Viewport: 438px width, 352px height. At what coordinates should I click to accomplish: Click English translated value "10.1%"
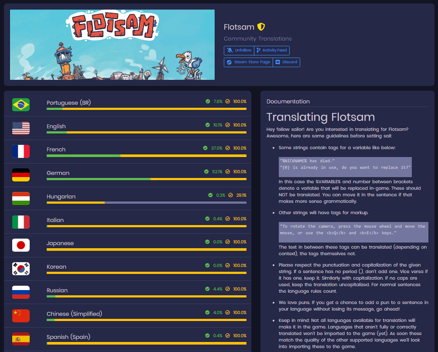point(218,125)
